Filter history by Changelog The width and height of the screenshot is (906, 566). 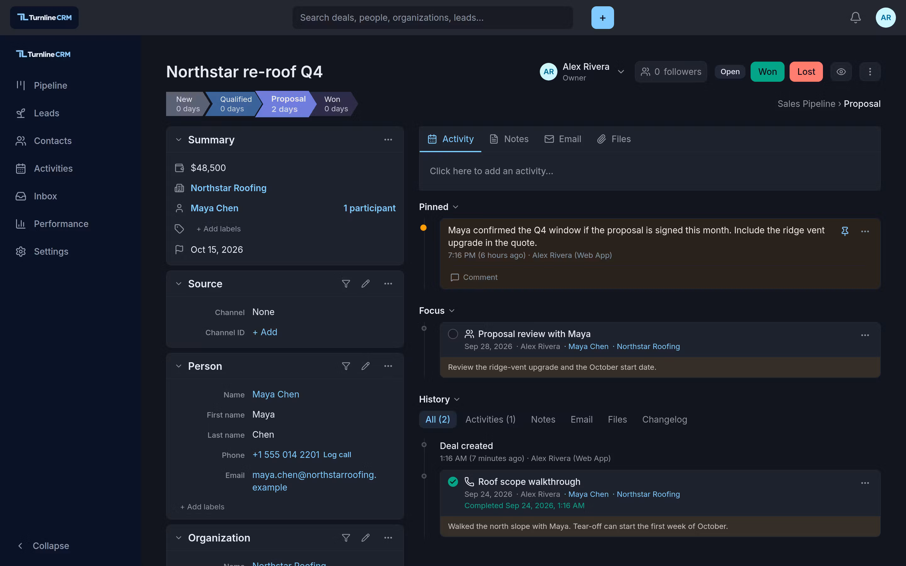[x=664, y=419]
